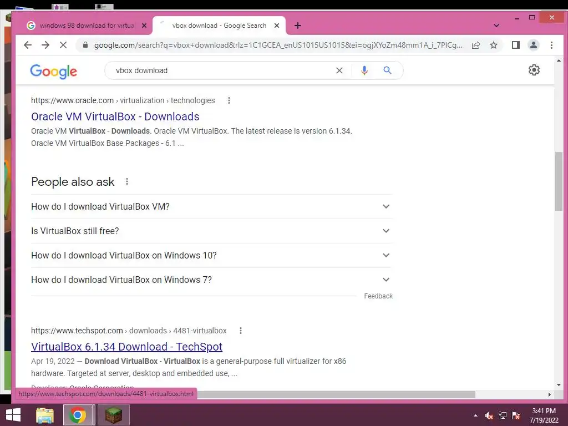The image size is (568, 426).
Task: Open the tab search dropdown
Action: point(496,26)
